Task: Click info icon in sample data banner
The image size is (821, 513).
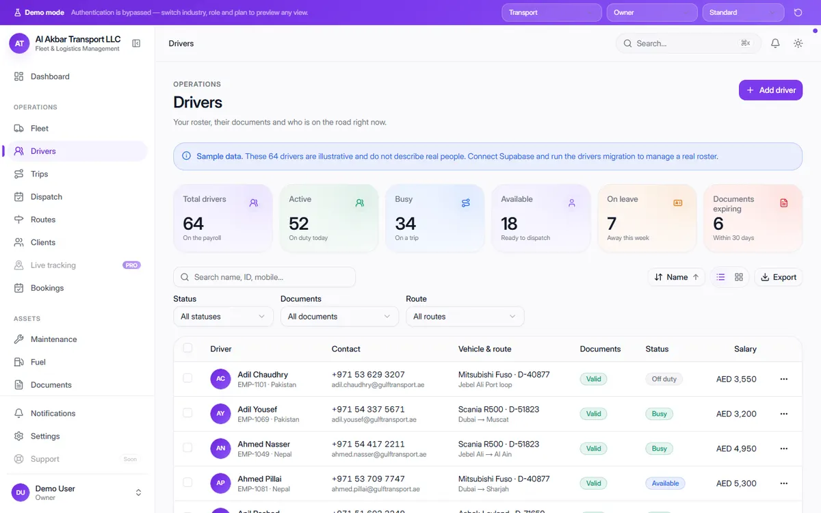Action: point(187,156)
